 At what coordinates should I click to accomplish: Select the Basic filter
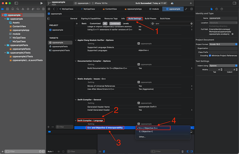[x=84, y=24]
